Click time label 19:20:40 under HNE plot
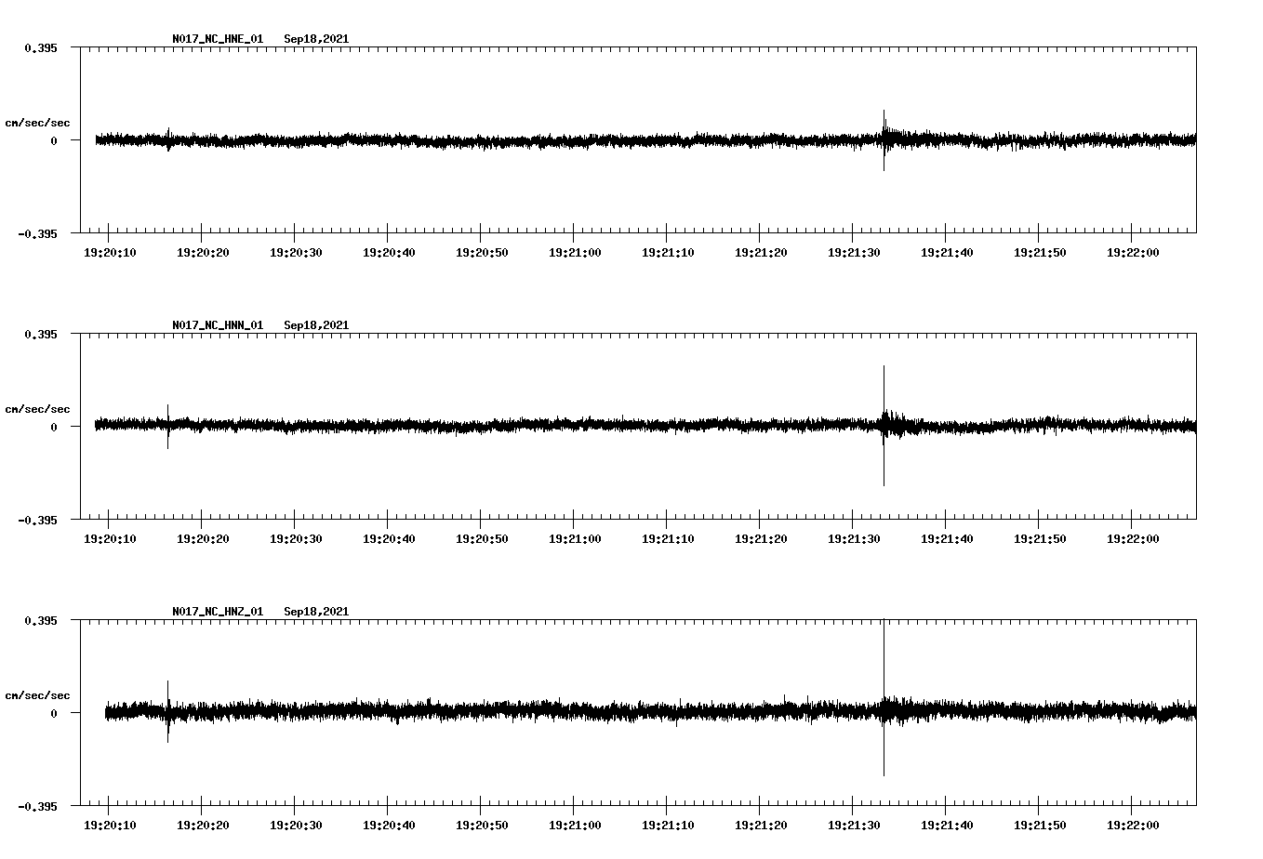Screen dimensions: 1263x859 [389, 253]
